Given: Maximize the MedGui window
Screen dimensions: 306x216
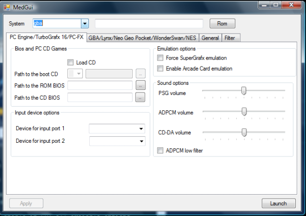Looking at the screenshot, I should point(276,5).
